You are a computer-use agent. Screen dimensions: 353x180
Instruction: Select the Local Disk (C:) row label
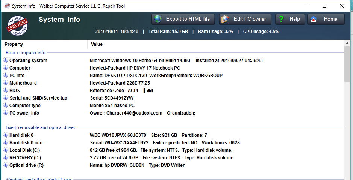[24, 150]
